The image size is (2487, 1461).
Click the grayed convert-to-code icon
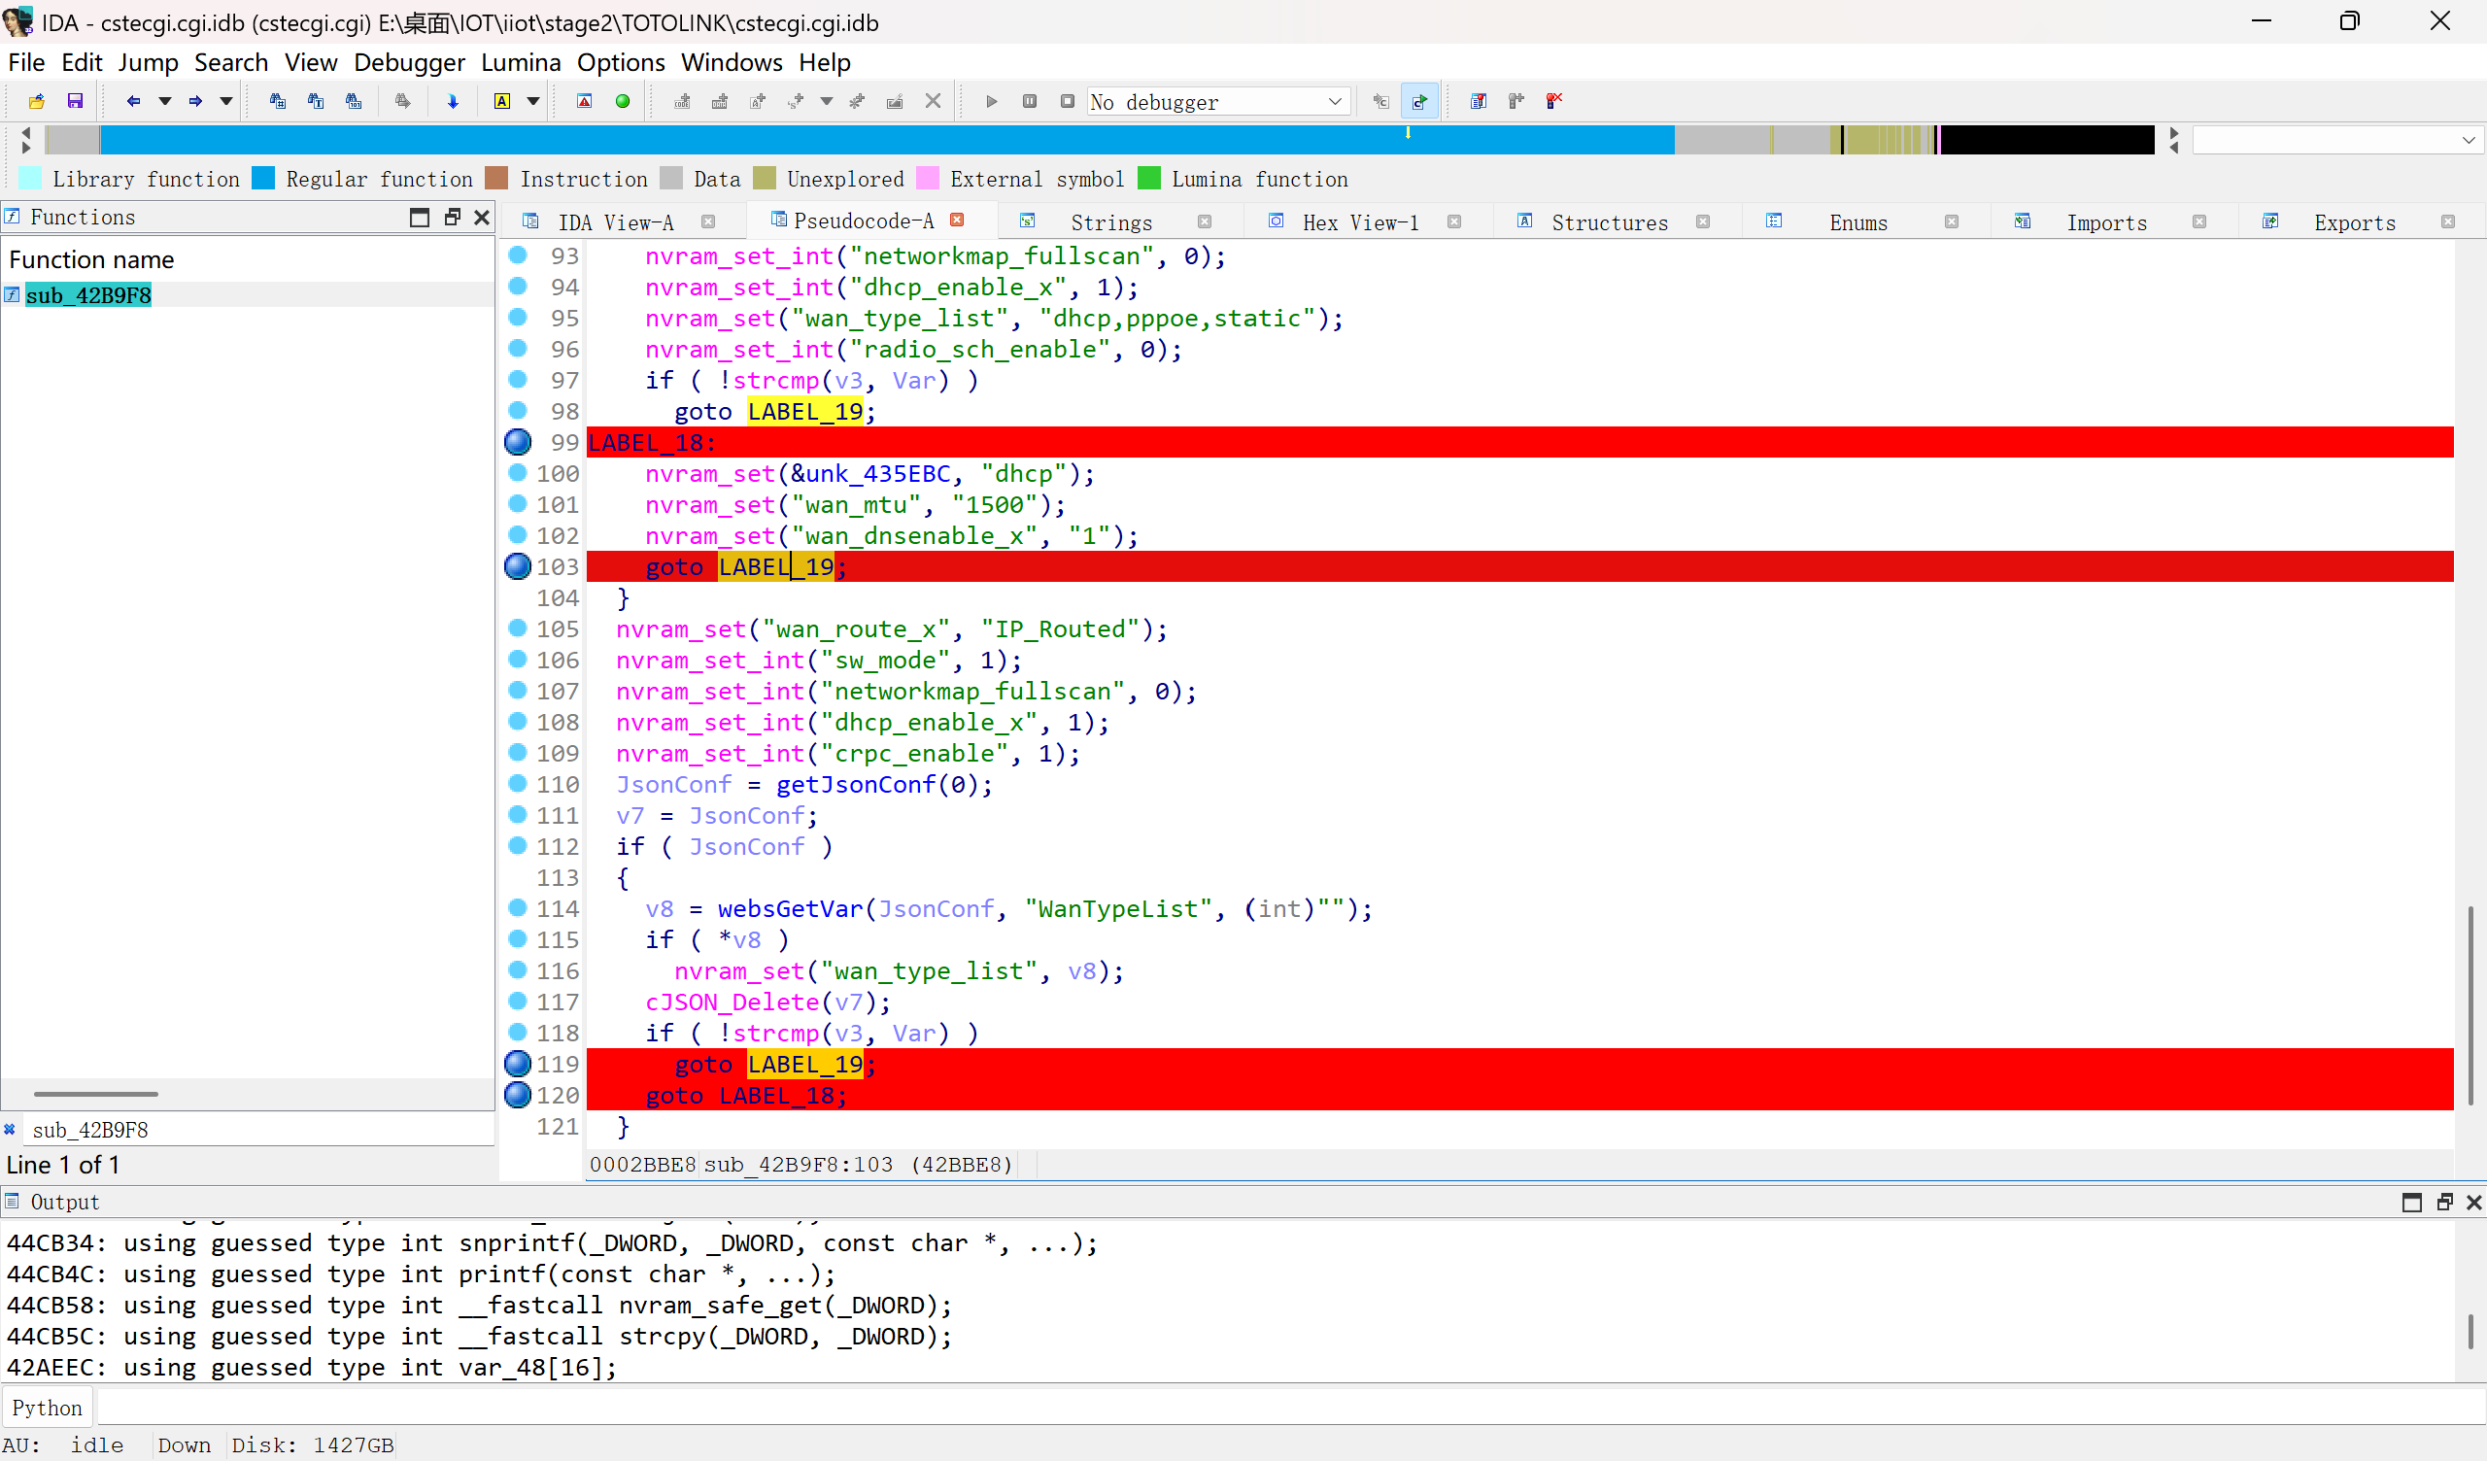pos(682,102)
